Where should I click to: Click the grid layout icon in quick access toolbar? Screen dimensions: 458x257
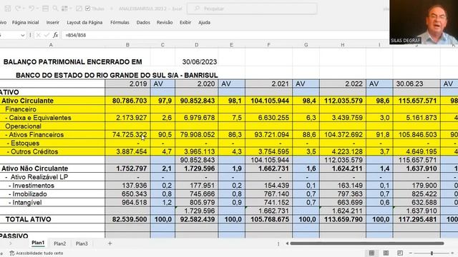tap(65, 9)
